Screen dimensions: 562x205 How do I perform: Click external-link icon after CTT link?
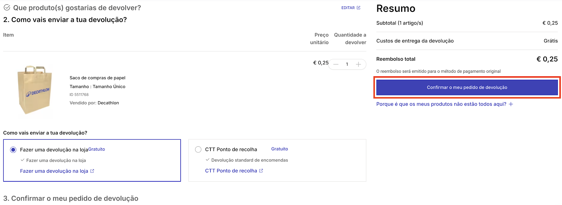(x=261, y=171)
